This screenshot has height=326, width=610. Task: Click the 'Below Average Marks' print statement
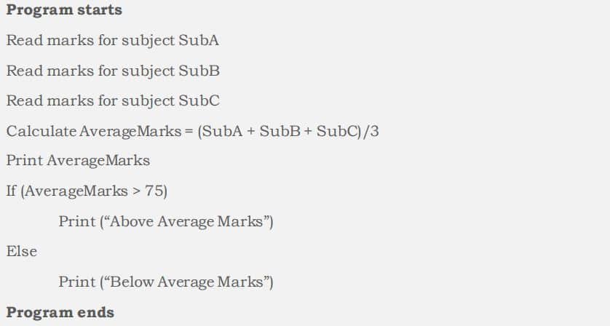pos(166,282)
